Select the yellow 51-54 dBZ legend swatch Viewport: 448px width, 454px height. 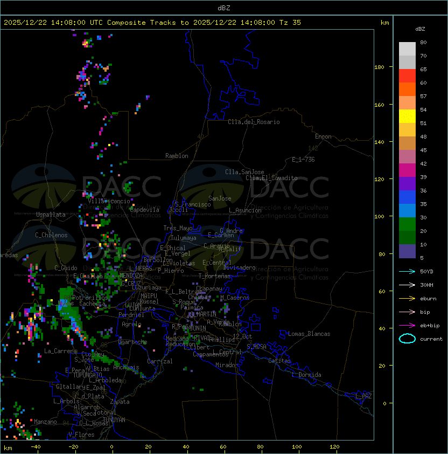click(407, 116)
